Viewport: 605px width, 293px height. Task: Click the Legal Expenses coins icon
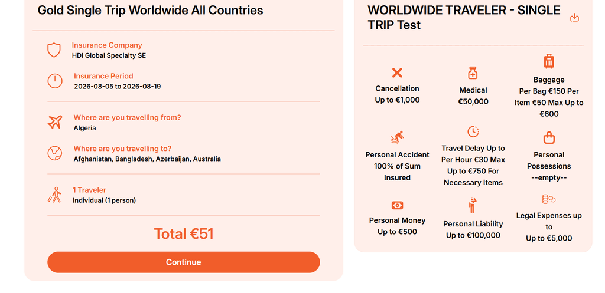[x=549, y=199]
